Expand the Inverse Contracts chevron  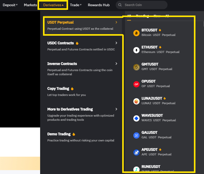pos(116,64)
